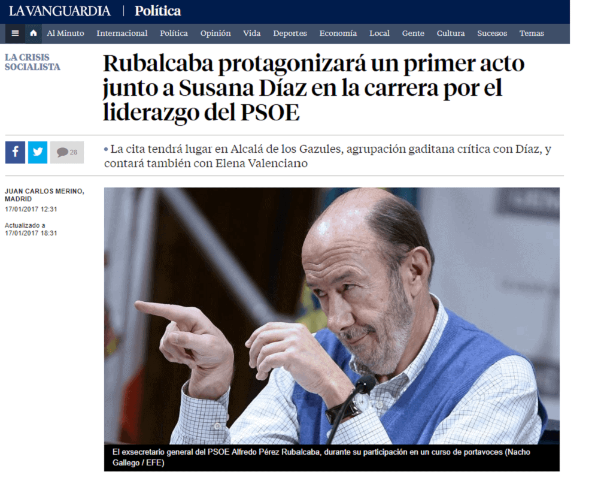Open the hamburger menu icon
This screenshot has width=598, height=490.
[15, 33]
